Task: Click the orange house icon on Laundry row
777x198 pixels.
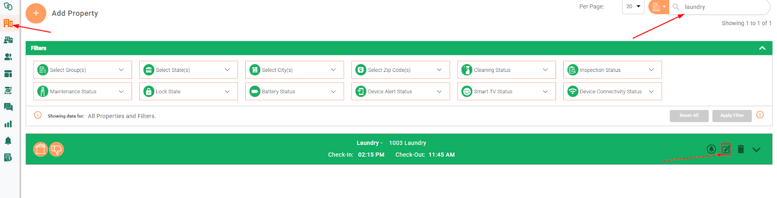Action: pos(41,149)
